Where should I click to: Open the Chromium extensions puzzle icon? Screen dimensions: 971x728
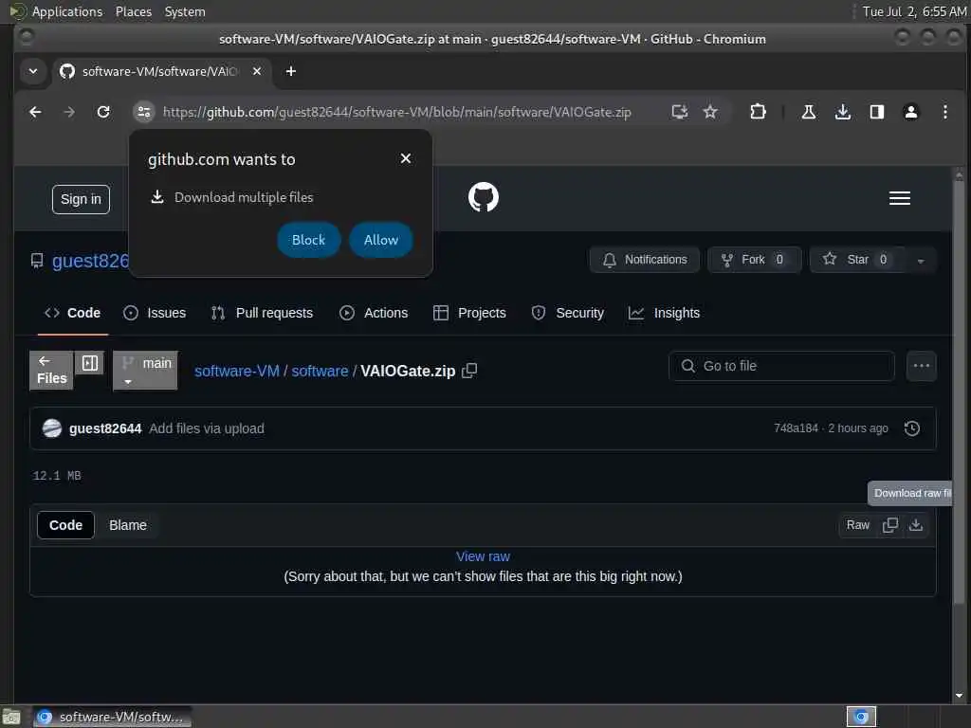click(758, 112)
